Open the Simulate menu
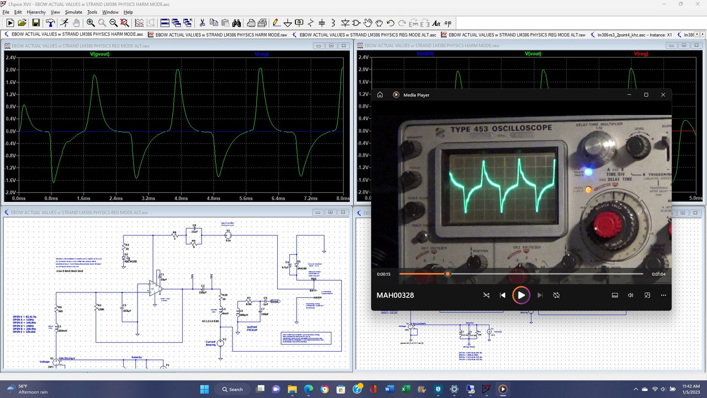 [x=73, y=12]
